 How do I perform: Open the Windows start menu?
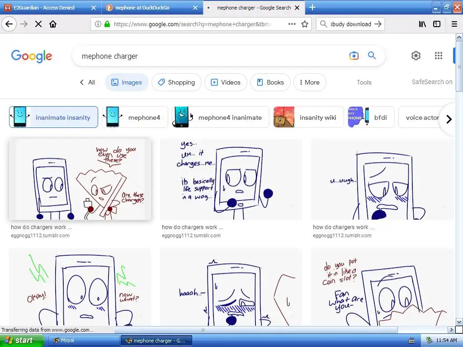pyautogui.click(x=21, y=340)
